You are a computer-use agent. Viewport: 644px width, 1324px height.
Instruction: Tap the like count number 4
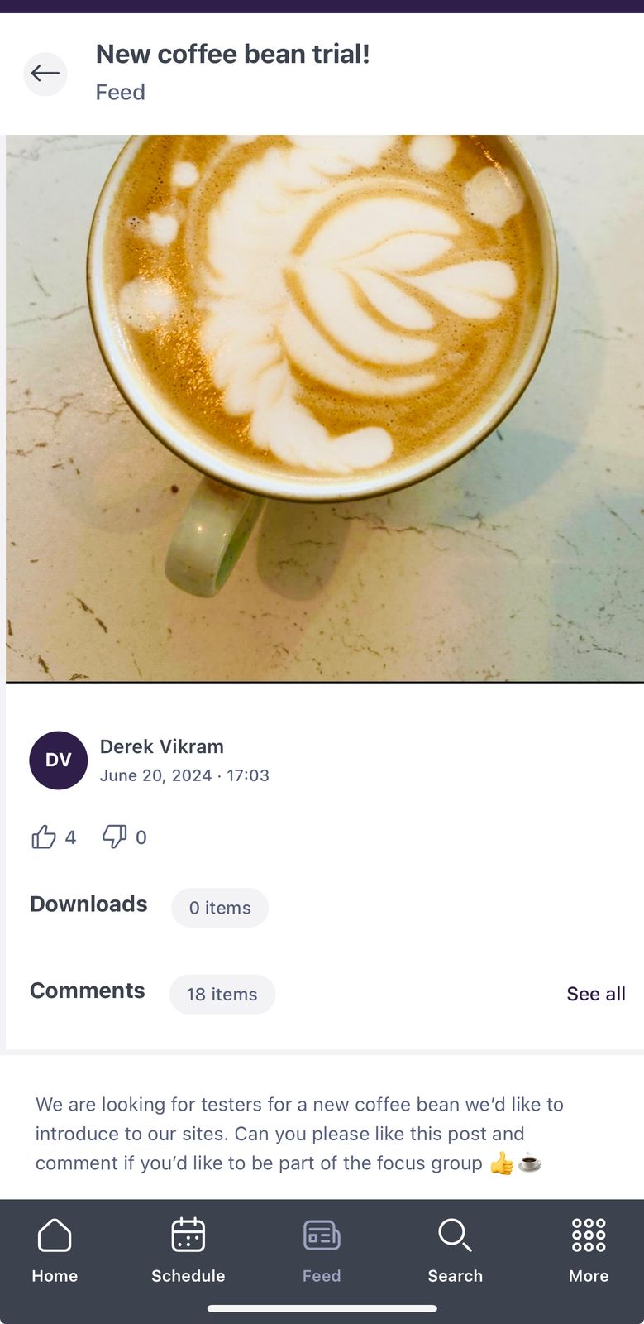tap(70, 837)
